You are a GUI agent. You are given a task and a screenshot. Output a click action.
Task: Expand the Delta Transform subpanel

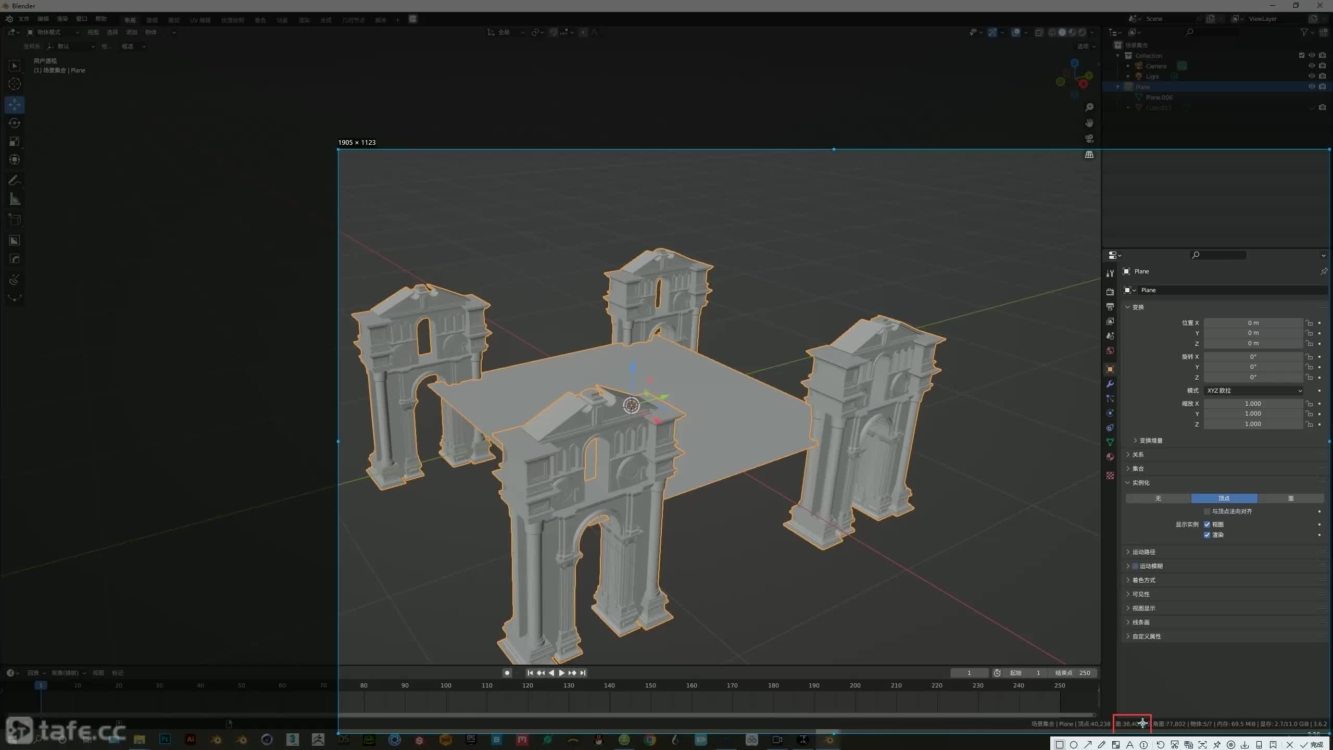tap(1148, 441)
